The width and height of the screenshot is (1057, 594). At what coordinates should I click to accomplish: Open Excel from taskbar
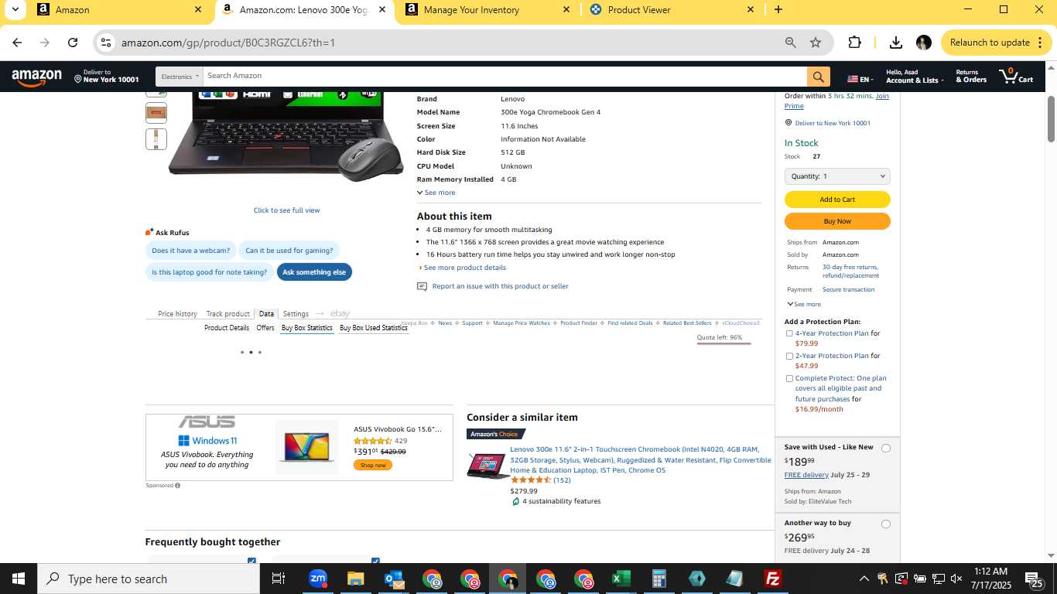(x=621, y=579)
